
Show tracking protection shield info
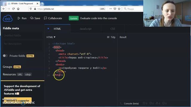pos(31,9)
